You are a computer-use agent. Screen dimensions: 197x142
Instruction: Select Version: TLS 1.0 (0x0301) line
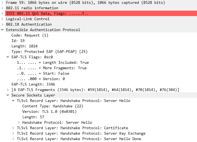(49, 111)
